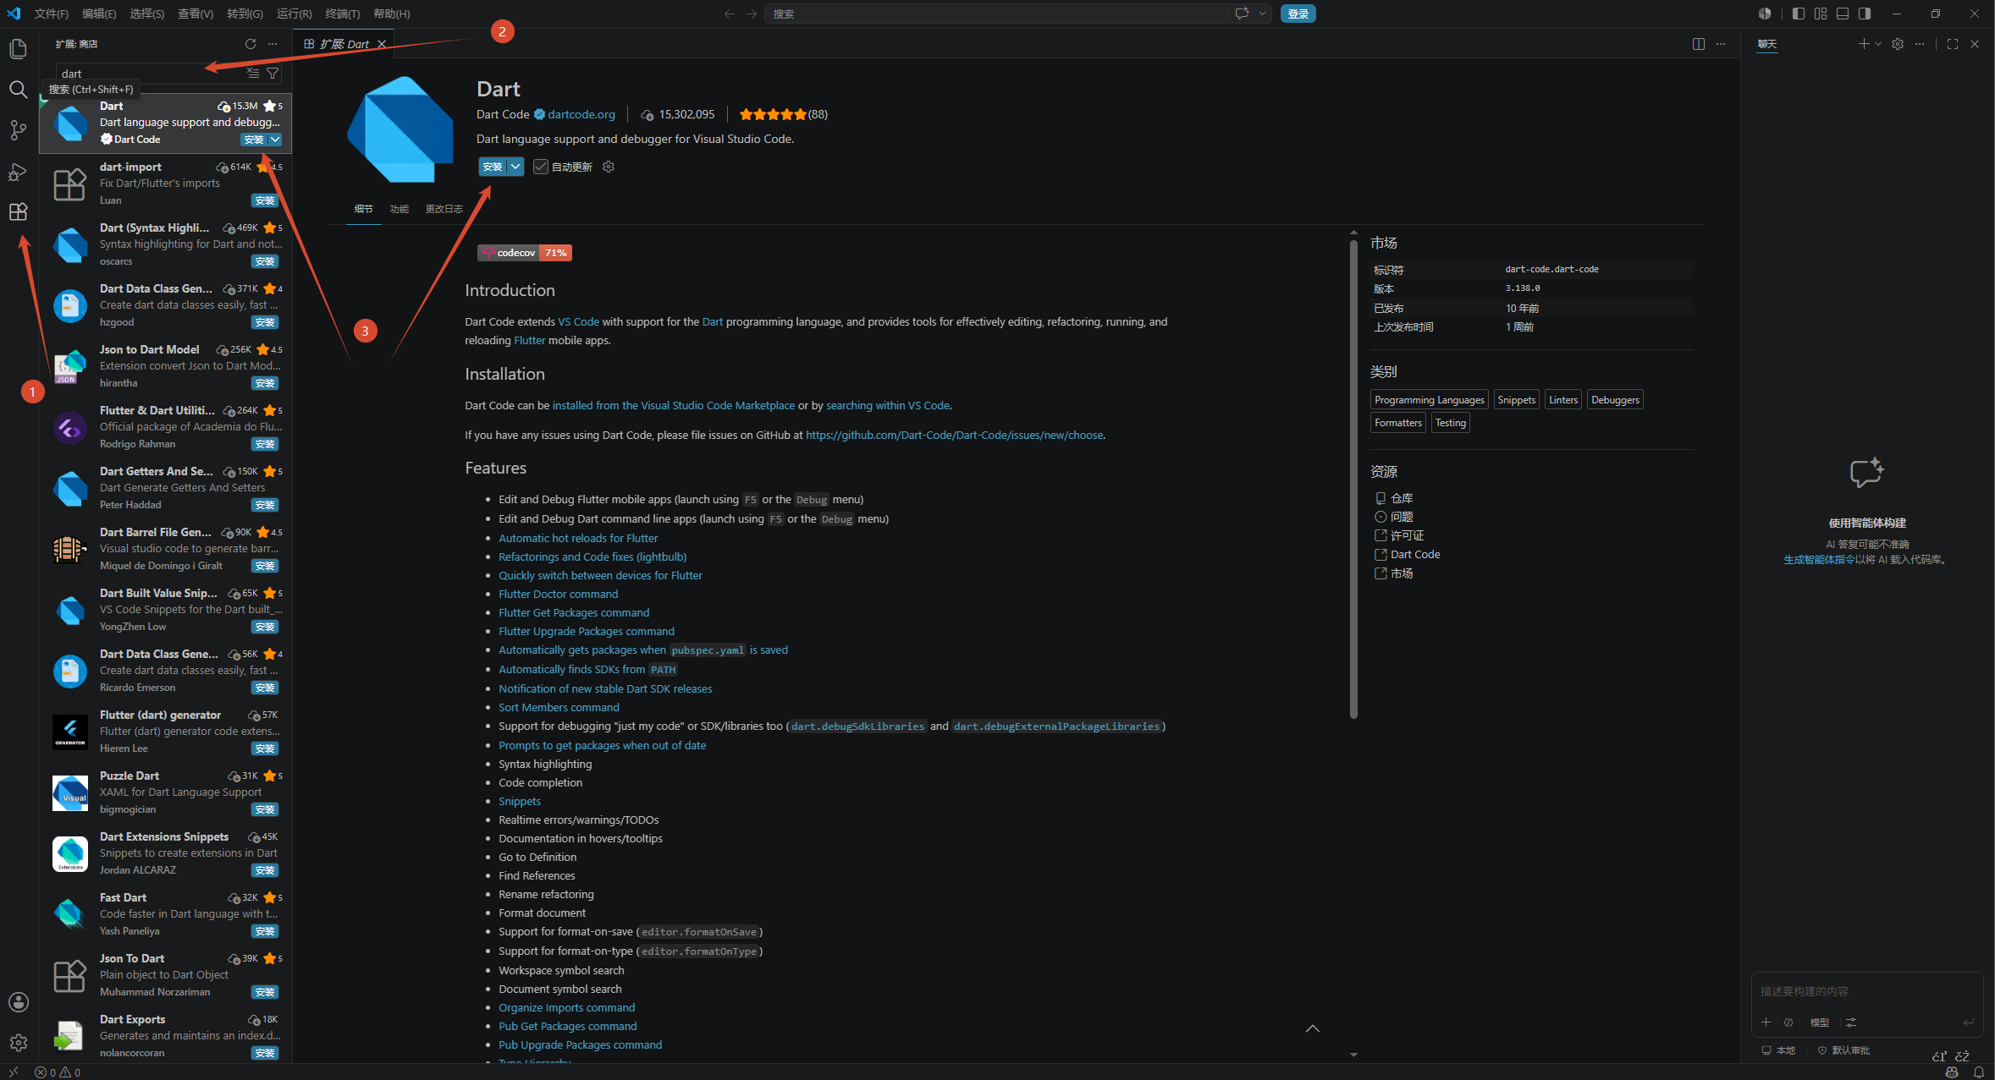Image resolution: width=1995 pixels, height=1080 pixels.
Task: Open Manage gear in activity bar
Action: [x=18, y=1042]
